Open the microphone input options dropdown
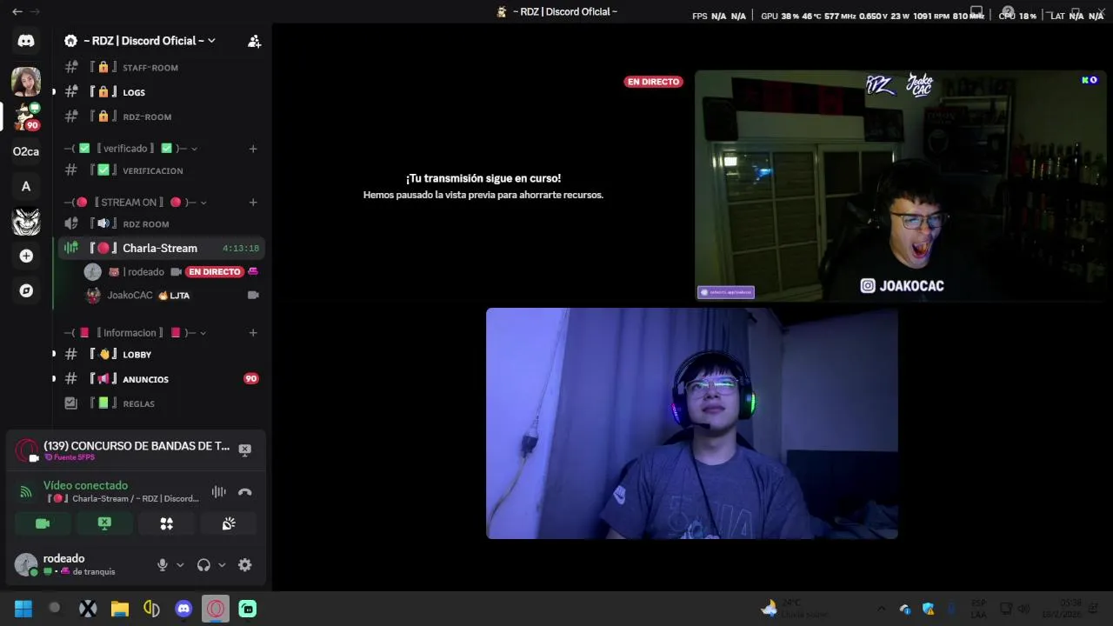This screenshot has width=1113, height=626. pos(180,565)
